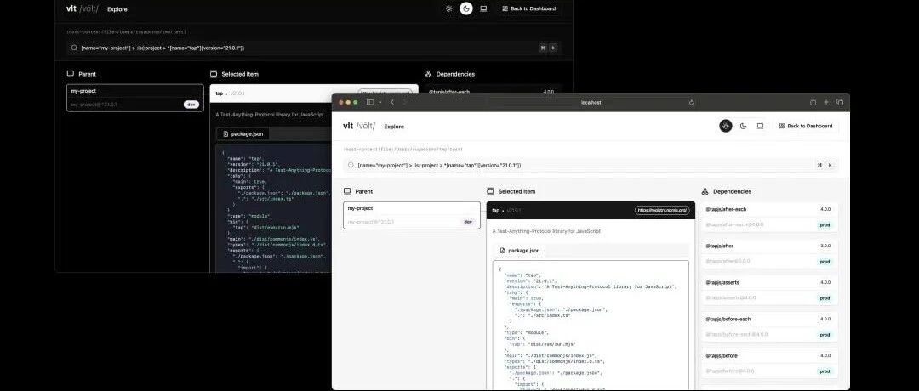The height and width of the screenshot is (391, 919).
Task: Select the my-project parent card in the front window
Action: coord(412,215)
